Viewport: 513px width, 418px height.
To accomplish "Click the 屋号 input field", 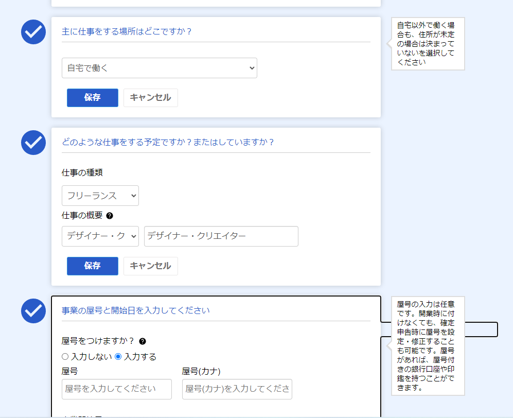I will pyautogui.click(x=116, y=389).
